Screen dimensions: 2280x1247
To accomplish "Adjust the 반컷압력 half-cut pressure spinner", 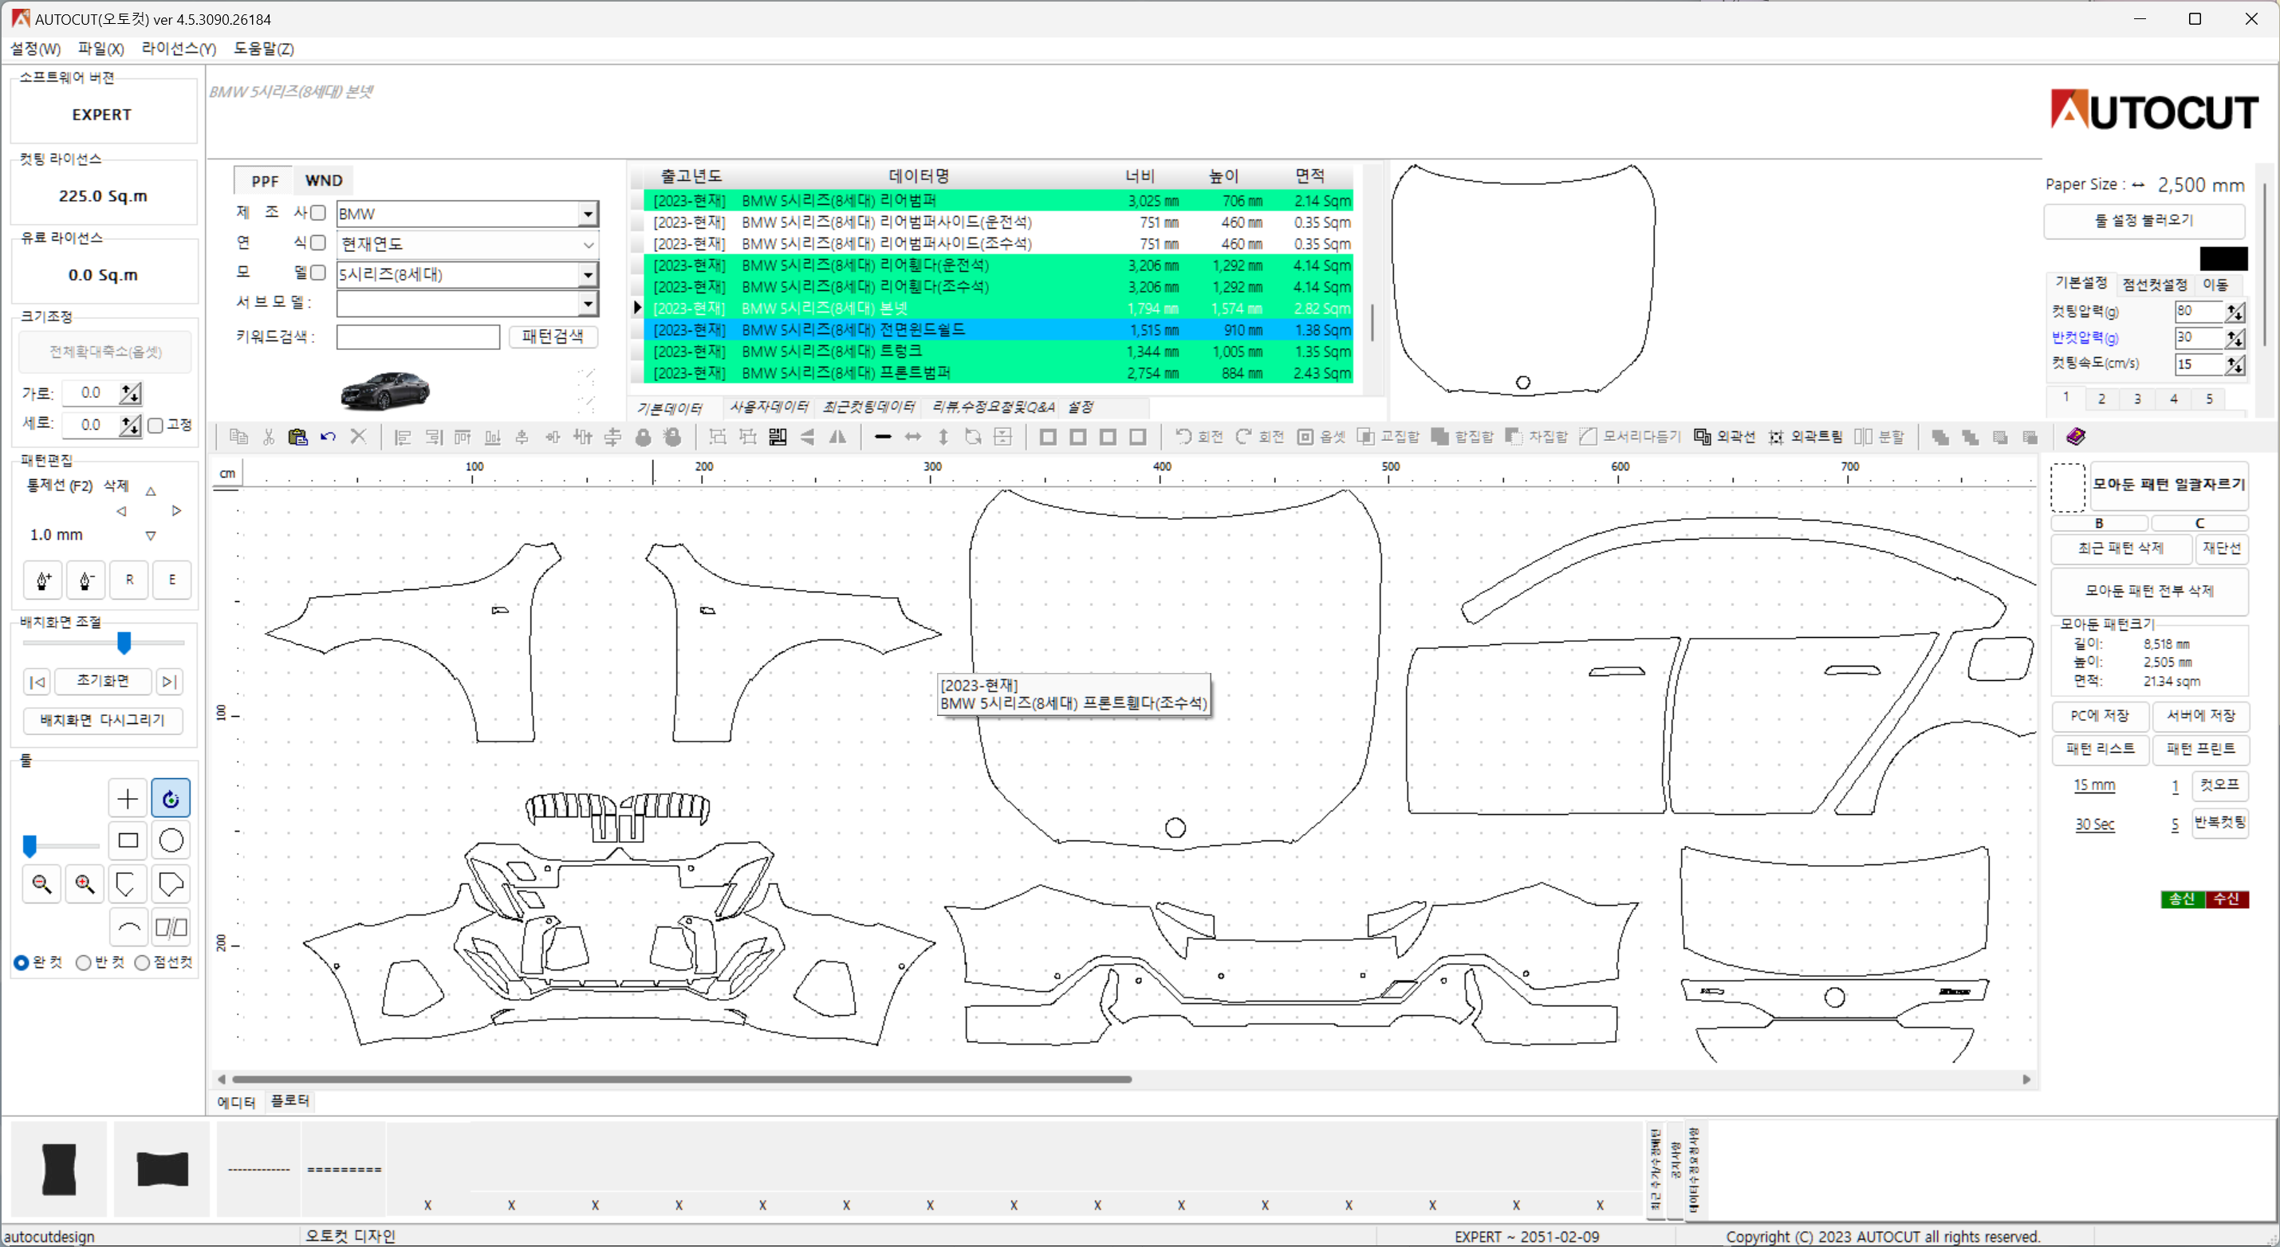I will (x=2235, y=338).
